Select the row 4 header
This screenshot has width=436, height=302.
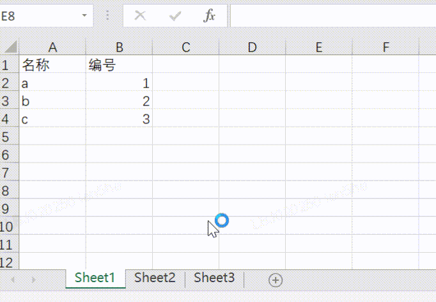(8, 119)
